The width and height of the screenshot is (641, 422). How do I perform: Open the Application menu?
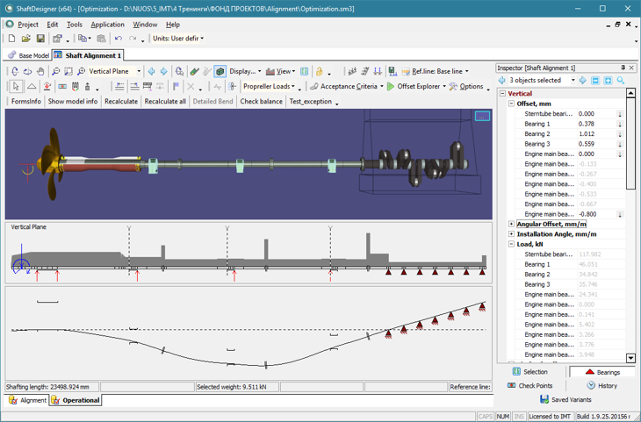tap(107, 25)
